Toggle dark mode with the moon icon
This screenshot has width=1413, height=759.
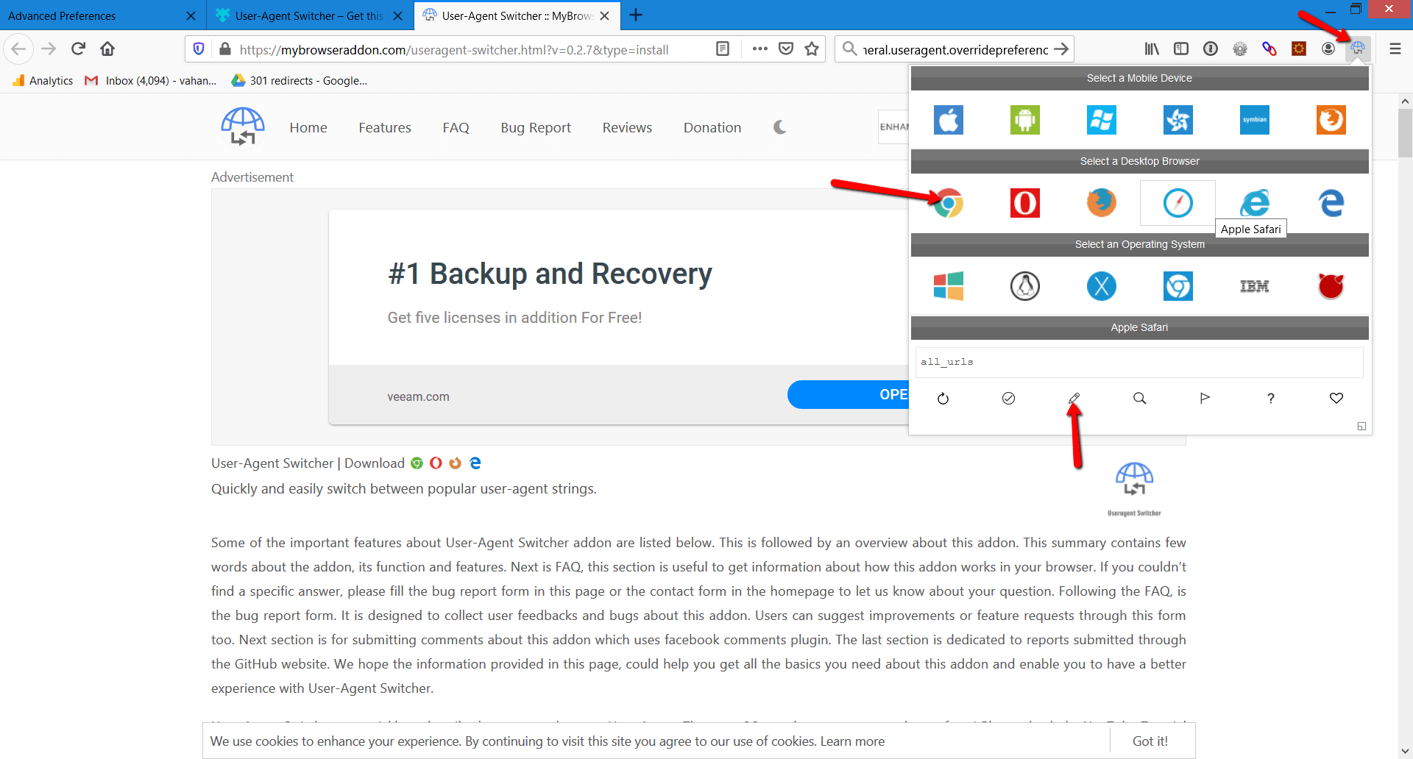[780, 127]
